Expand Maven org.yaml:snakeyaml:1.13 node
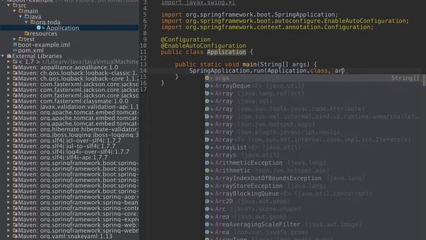The height and width of the screenshot is (240, 426). [x=9, y=236]
